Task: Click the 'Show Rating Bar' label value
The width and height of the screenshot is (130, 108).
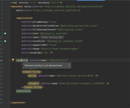Action: pyautogui.click(x=52, y=37)
